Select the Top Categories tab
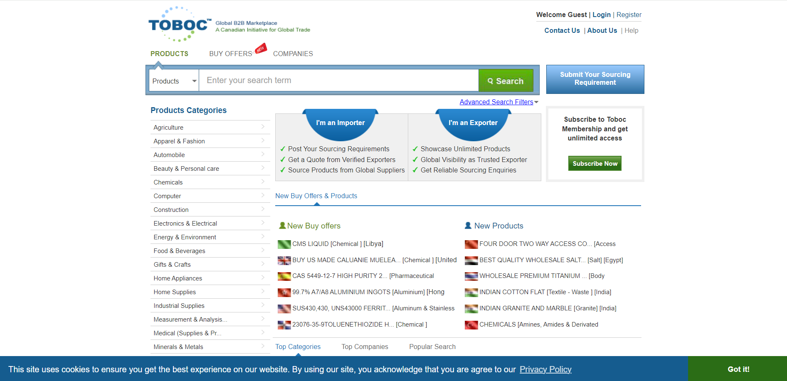The height and width of the screenshot is (381, 787). coord(298,347)
